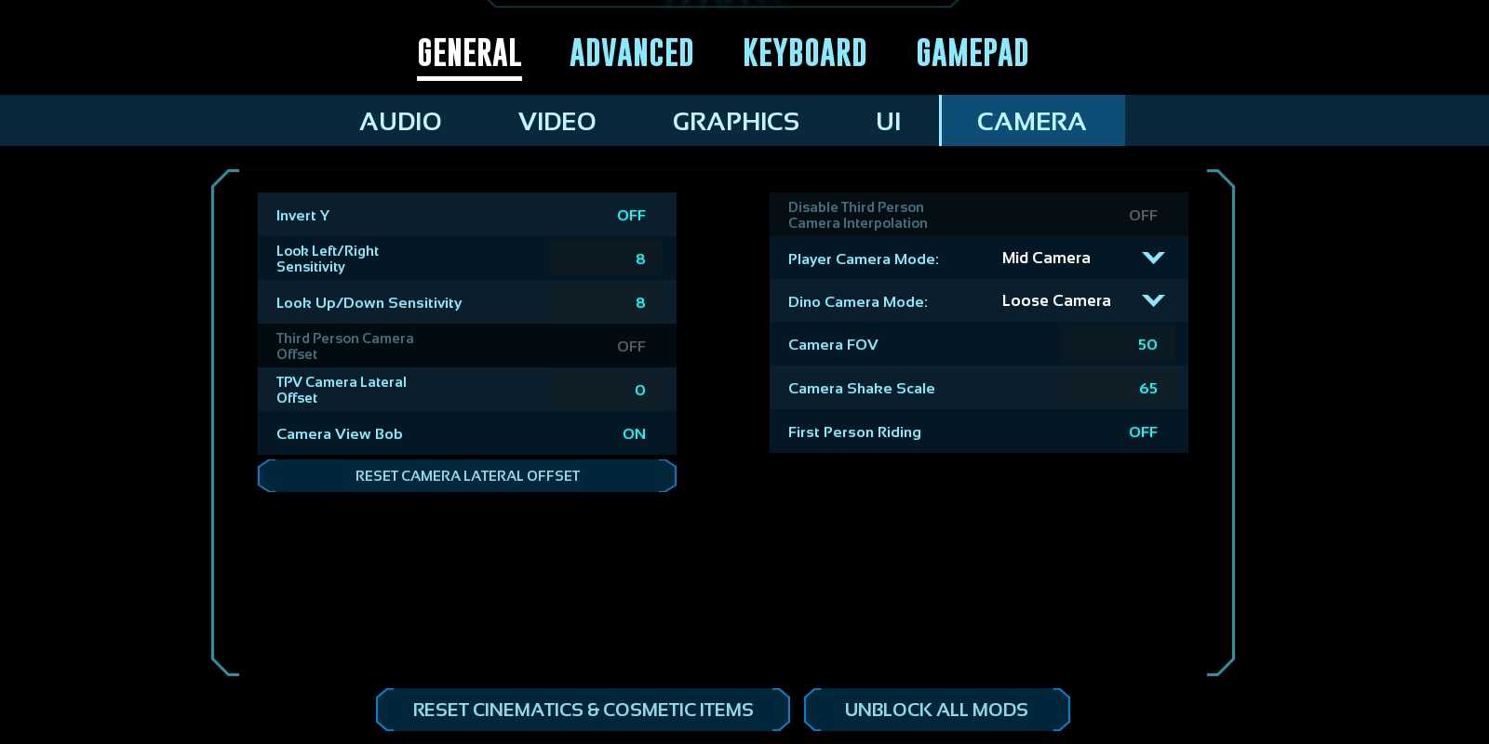The width and height of the screenshot is (1489, 744).
Task: Toggle First Person Riding setting
Action: [x=1143, y=432]
